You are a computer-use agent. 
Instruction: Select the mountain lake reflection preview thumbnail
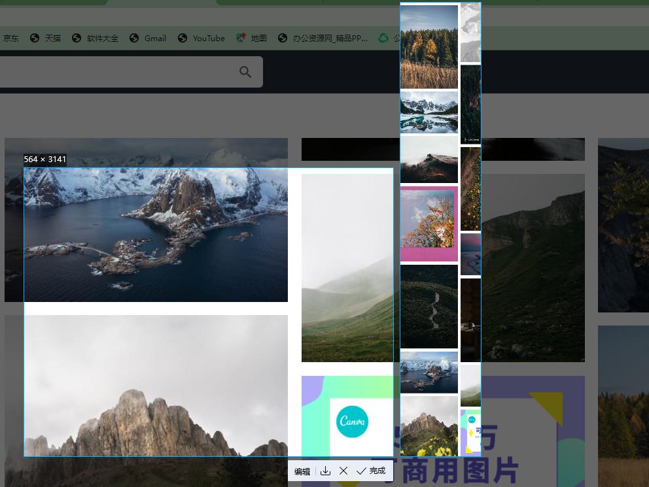(x=429, y=112)
